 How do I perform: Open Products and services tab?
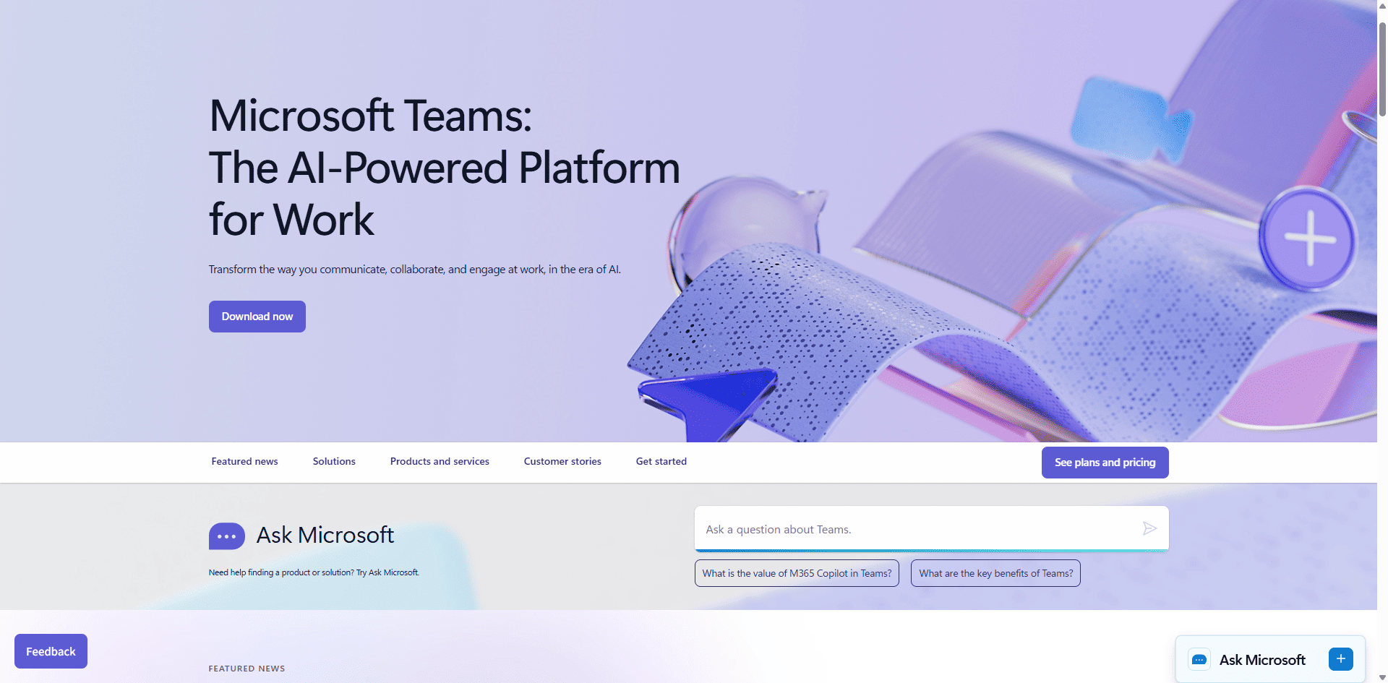pyautogui.click(x=440, y=461)
